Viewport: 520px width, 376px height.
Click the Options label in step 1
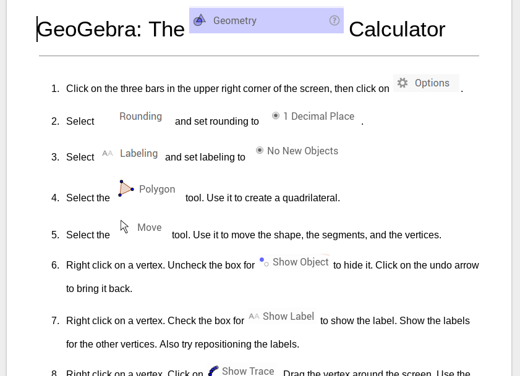[x=432, y=83]
